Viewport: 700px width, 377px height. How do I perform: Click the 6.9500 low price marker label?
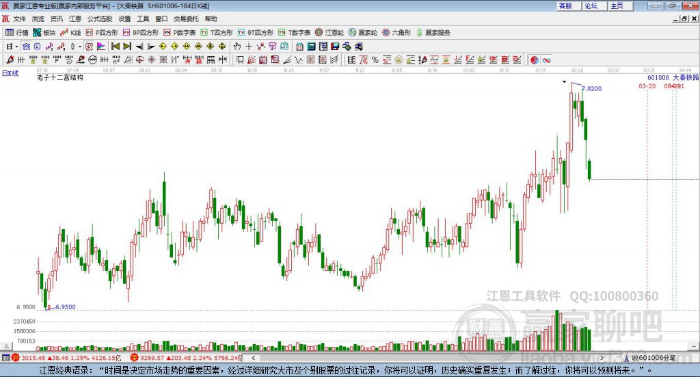(x=65, y=307)
